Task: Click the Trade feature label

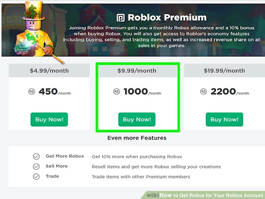Action: click(x=52, y=176)
